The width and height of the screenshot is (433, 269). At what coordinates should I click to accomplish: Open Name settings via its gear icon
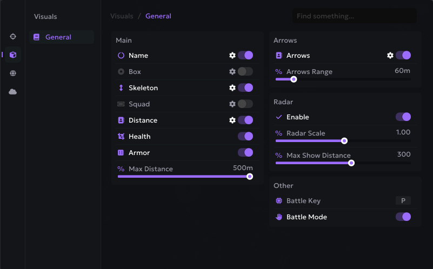(232, 55)
